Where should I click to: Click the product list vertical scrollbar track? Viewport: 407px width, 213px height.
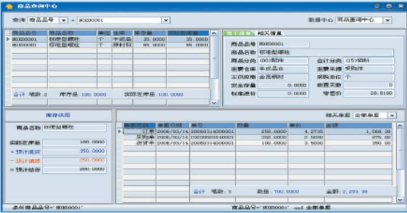click(214, 68)
